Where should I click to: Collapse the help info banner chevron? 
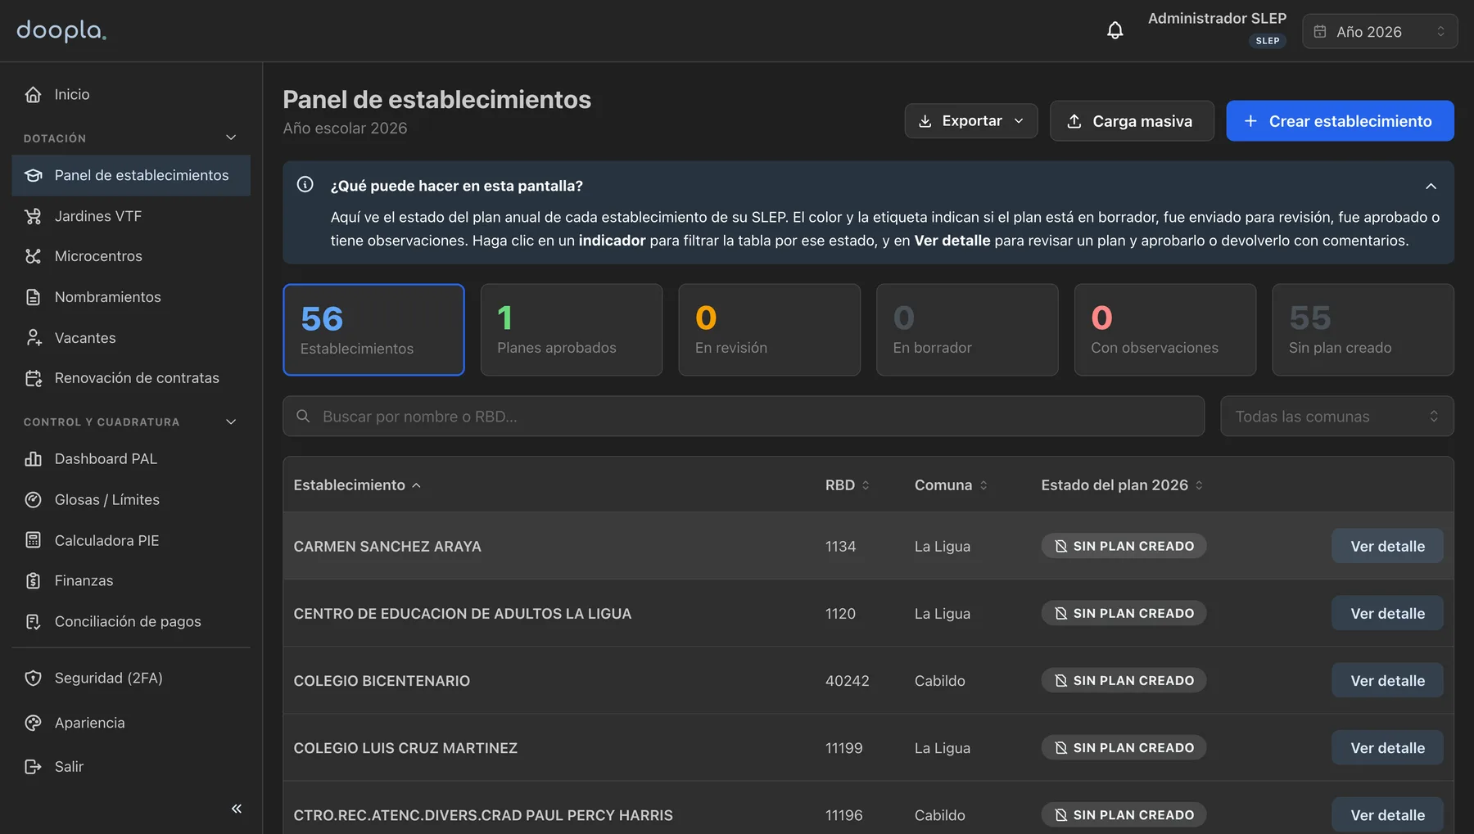[x=1431, y=187]
